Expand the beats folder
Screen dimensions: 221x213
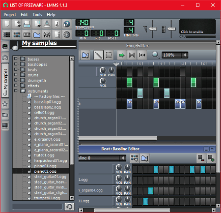pos(16,69)
